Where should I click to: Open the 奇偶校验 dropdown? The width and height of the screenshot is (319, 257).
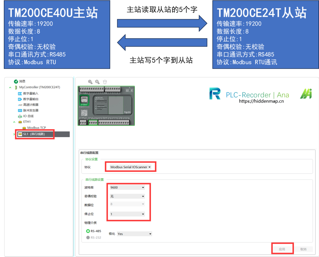tap(127, 196)
